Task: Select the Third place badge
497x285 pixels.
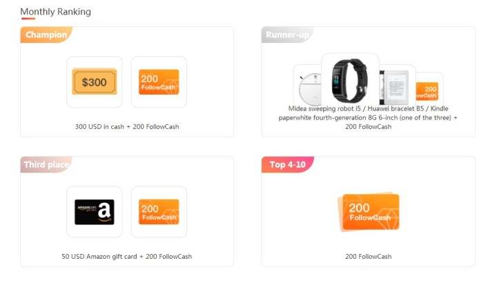Action: coord(46,164)
